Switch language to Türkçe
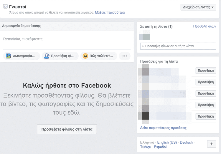 (146, 147)
